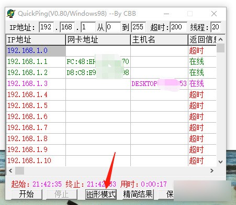This screenshot has height=205, width=236.
Task: Close the QuickPing window
Action: coord(214,14)
